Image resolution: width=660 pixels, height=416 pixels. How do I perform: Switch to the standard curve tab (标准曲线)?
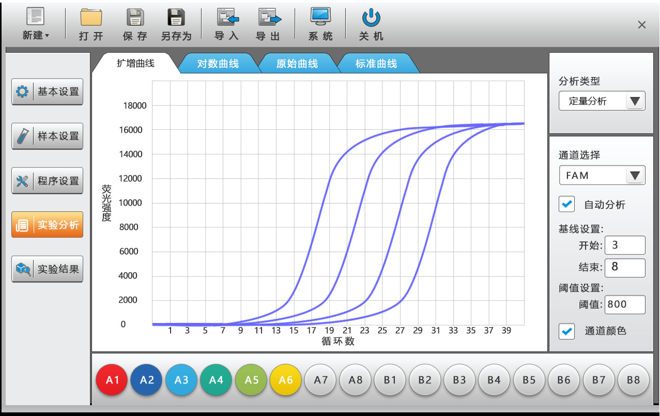pyautogui.click(x=376, y=64)
